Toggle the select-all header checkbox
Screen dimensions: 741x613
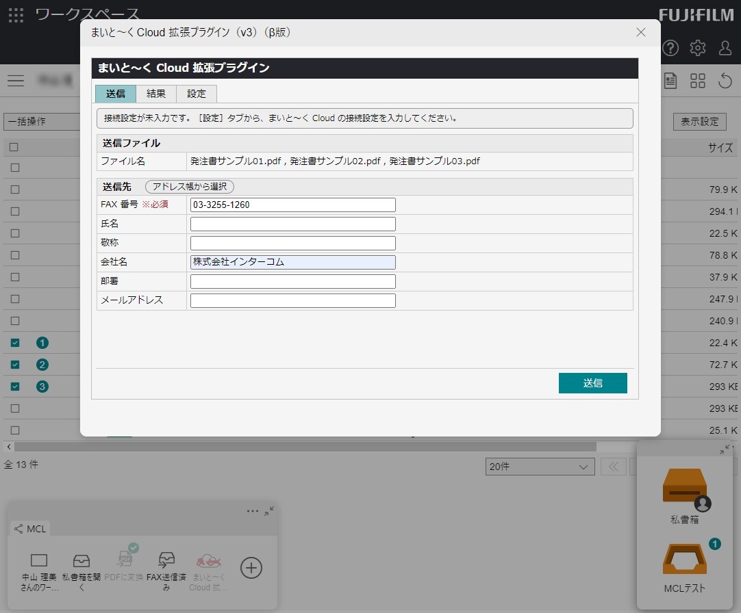click(14, 146)
